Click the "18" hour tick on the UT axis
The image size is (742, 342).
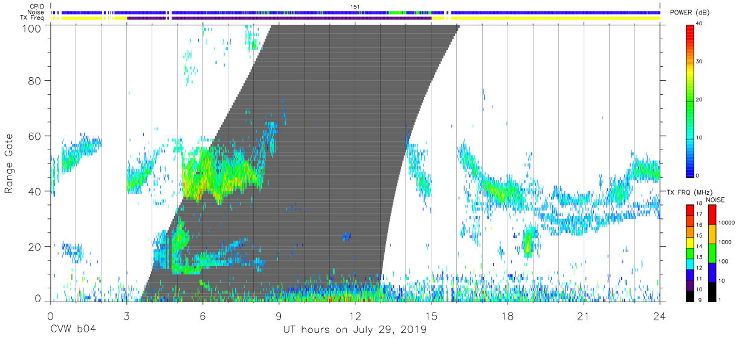pos(508,315)
